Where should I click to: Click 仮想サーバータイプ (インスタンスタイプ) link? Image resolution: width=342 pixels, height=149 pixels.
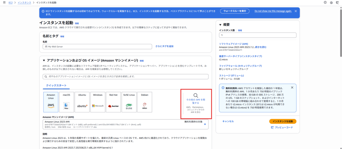point(240,56)
